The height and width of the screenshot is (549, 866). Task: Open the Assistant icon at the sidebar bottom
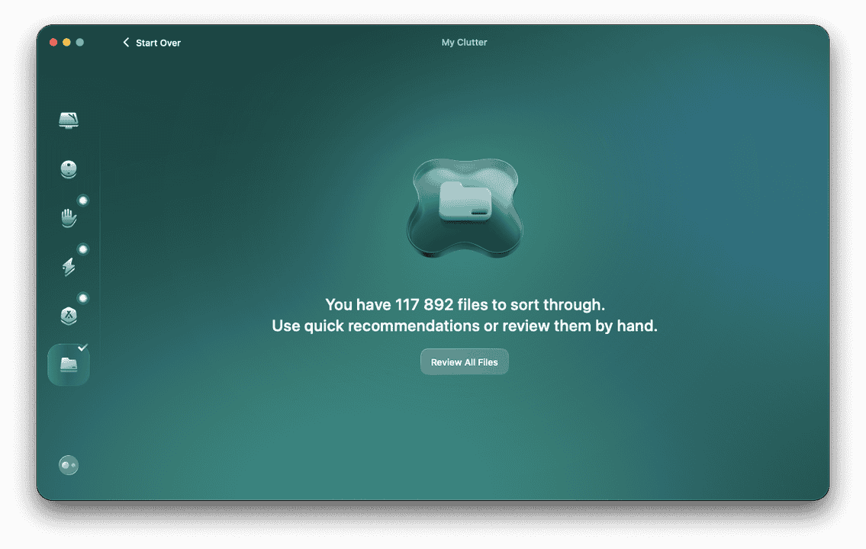point(69,465)
